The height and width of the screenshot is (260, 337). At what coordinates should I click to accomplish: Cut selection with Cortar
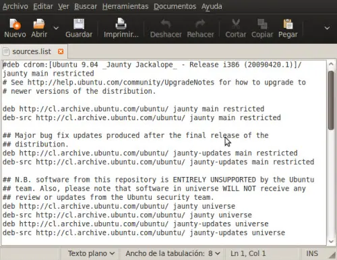point(236,28)
